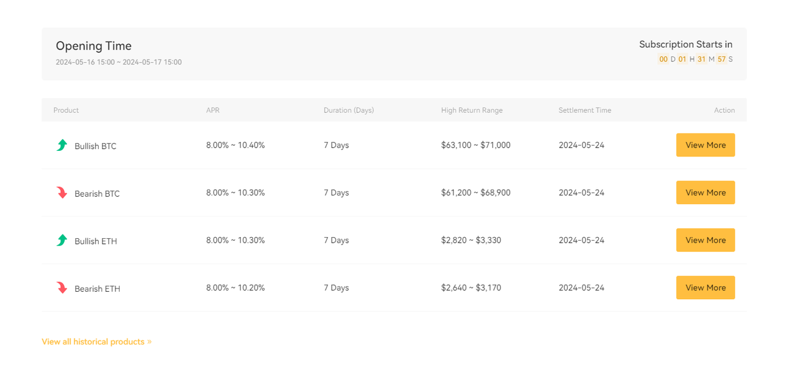This screenshot has width=795, height=368.
Task: Click the red bearish arrow icon for BTC
Action: (61, 193)
